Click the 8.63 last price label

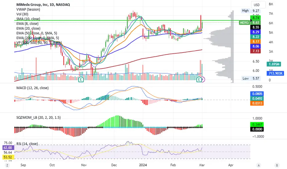click(256, 22)
